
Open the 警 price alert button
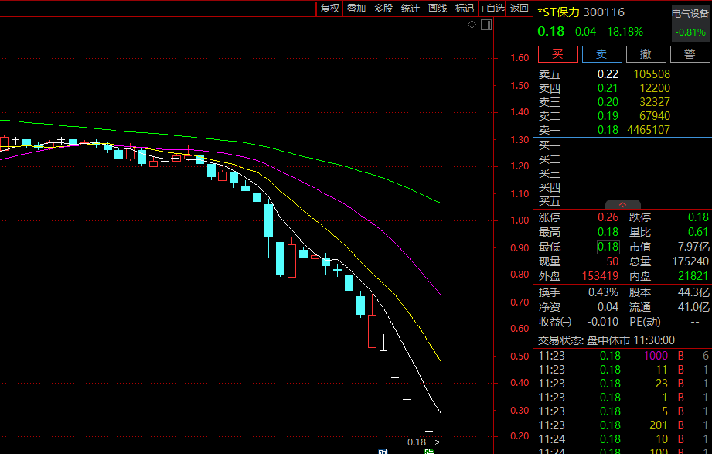point(689,54)
